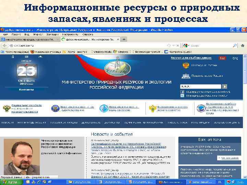
Task: Click the sitemap icon above the date
Action: coord(40,57)
